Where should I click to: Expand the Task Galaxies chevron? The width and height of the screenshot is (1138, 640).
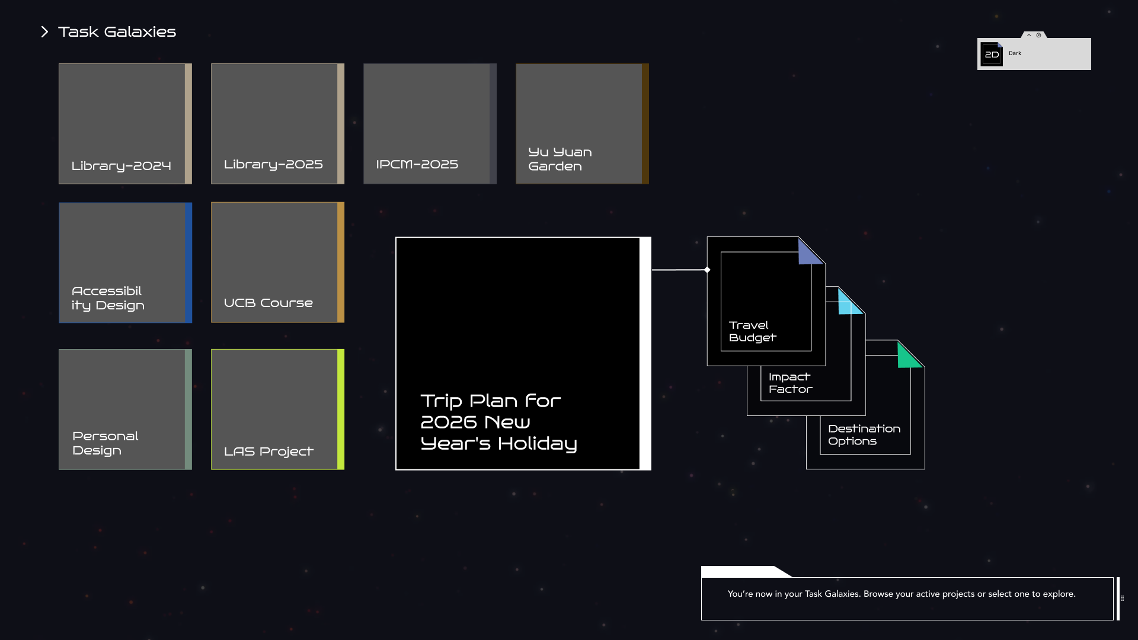point(44,32)
